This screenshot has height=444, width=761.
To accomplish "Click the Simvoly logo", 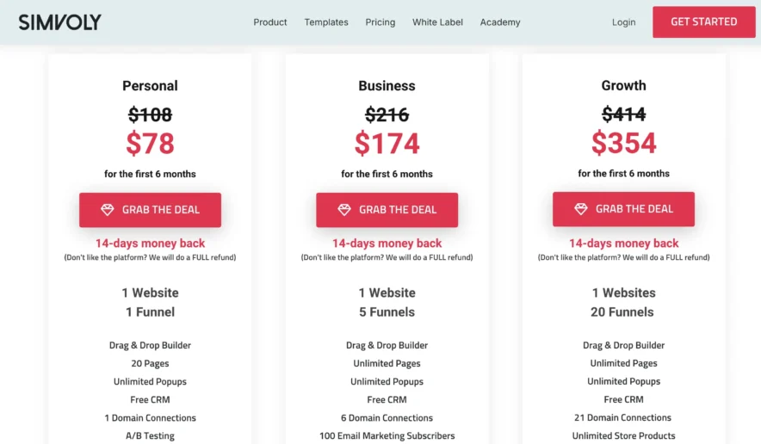I will coord(59,22).
